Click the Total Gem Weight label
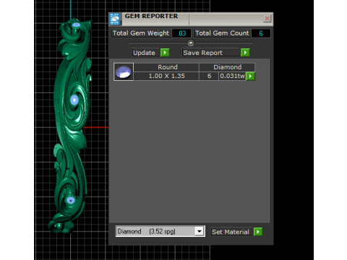 141,33
